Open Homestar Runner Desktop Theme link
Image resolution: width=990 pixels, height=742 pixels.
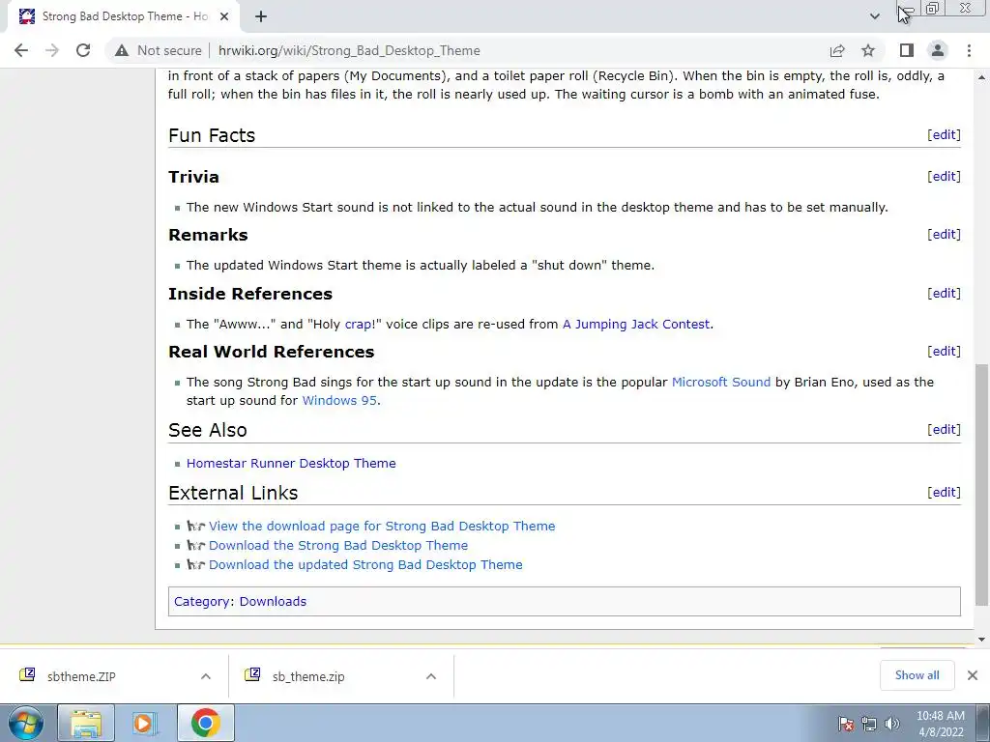291,463
